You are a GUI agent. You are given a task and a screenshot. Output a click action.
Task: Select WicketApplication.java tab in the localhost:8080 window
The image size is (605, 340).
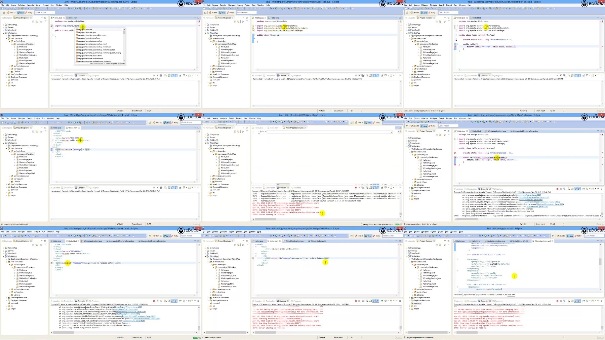(x=294, y=128)
